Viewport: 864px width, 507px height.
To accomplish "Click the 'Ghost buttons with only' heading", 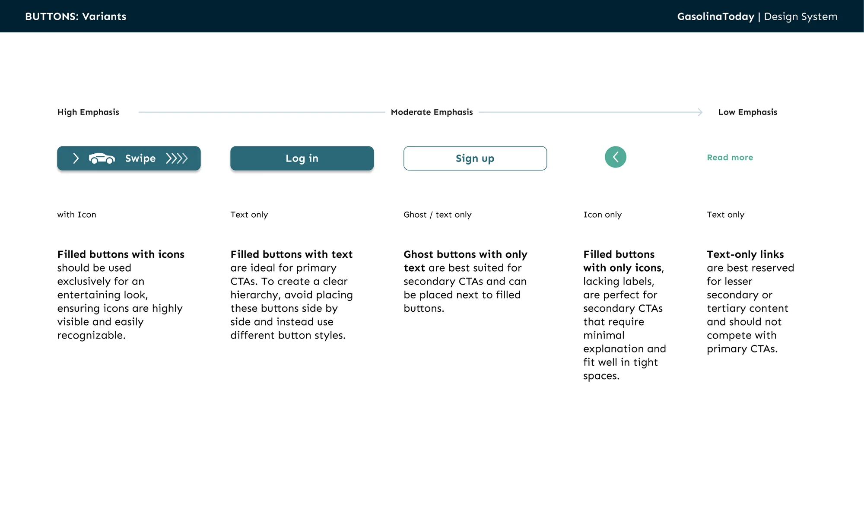I will pyautogui.click(x=466, y=254).
